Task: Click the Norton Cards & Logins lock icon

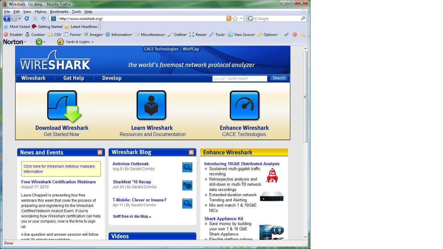Action: 61,42
